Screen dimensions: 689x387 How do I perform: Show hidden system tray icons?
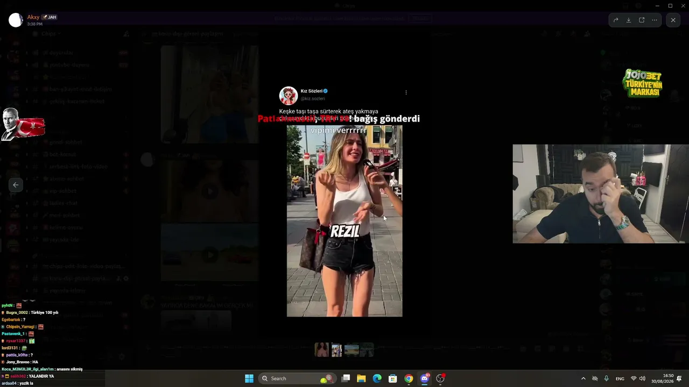tap(583, 378)
